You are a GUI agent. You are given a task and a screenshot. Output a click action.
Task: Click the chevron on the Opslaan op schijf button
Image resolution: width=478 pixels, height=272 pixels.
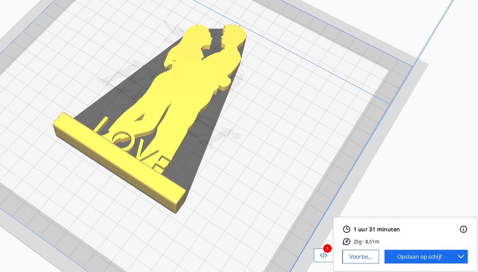click(460, 257)
